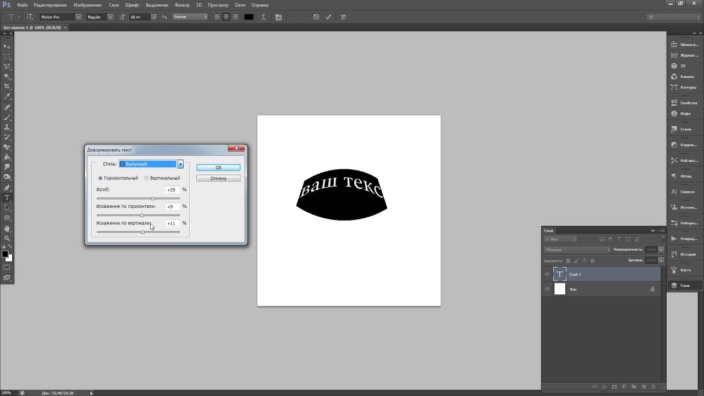The image size is (704, 396).
Task: Select the Zoom tool
Action: pyautogui.click(x=7, y=238)
